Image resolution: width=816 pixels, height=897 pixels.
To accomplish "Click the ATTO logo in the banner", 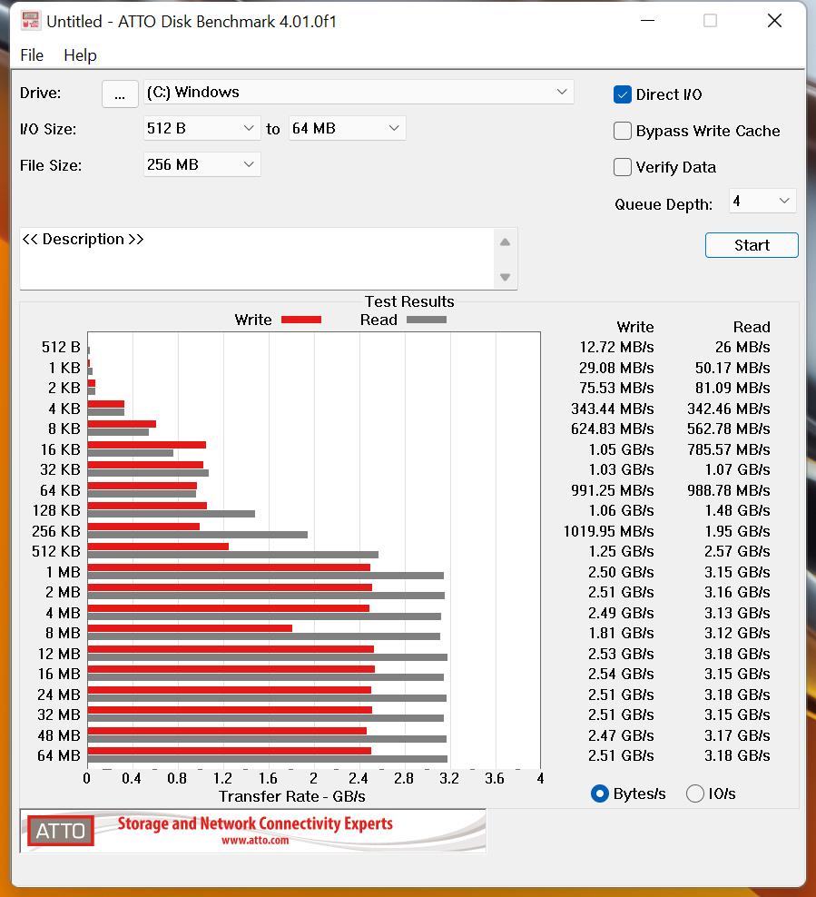I will (x=61, y=831).
